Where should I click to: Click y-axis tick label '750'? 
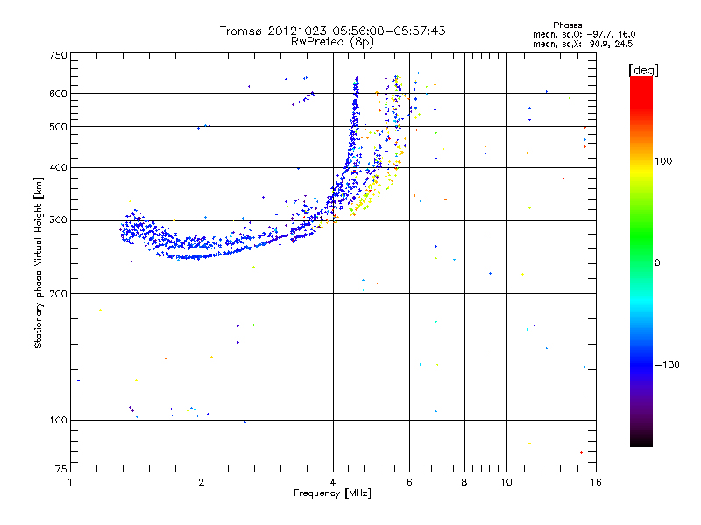[58, 55]
